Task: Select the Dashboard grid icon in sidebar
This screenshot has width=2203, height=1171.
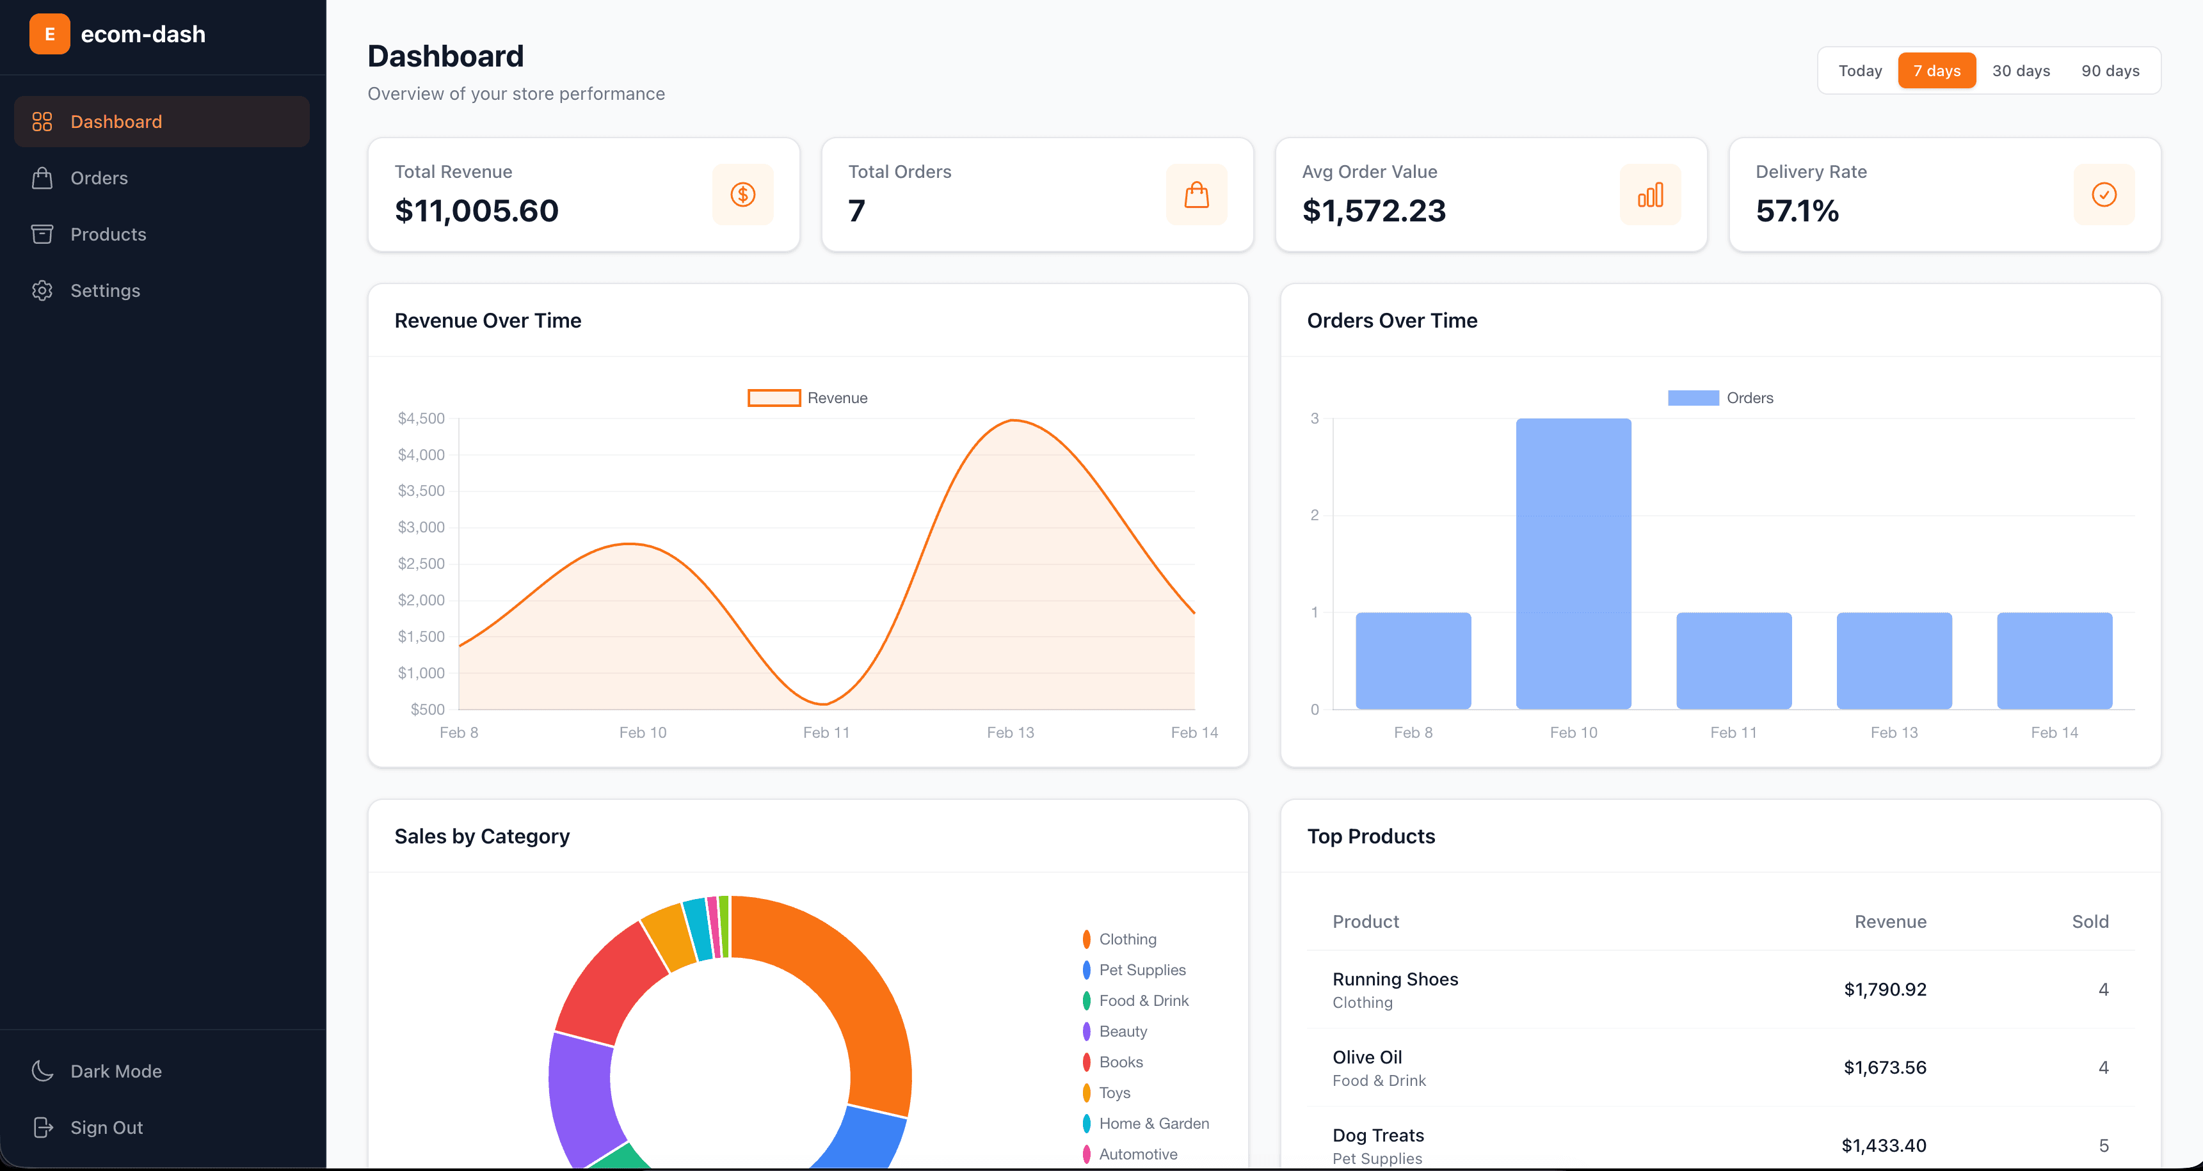Action: [43, 122]
